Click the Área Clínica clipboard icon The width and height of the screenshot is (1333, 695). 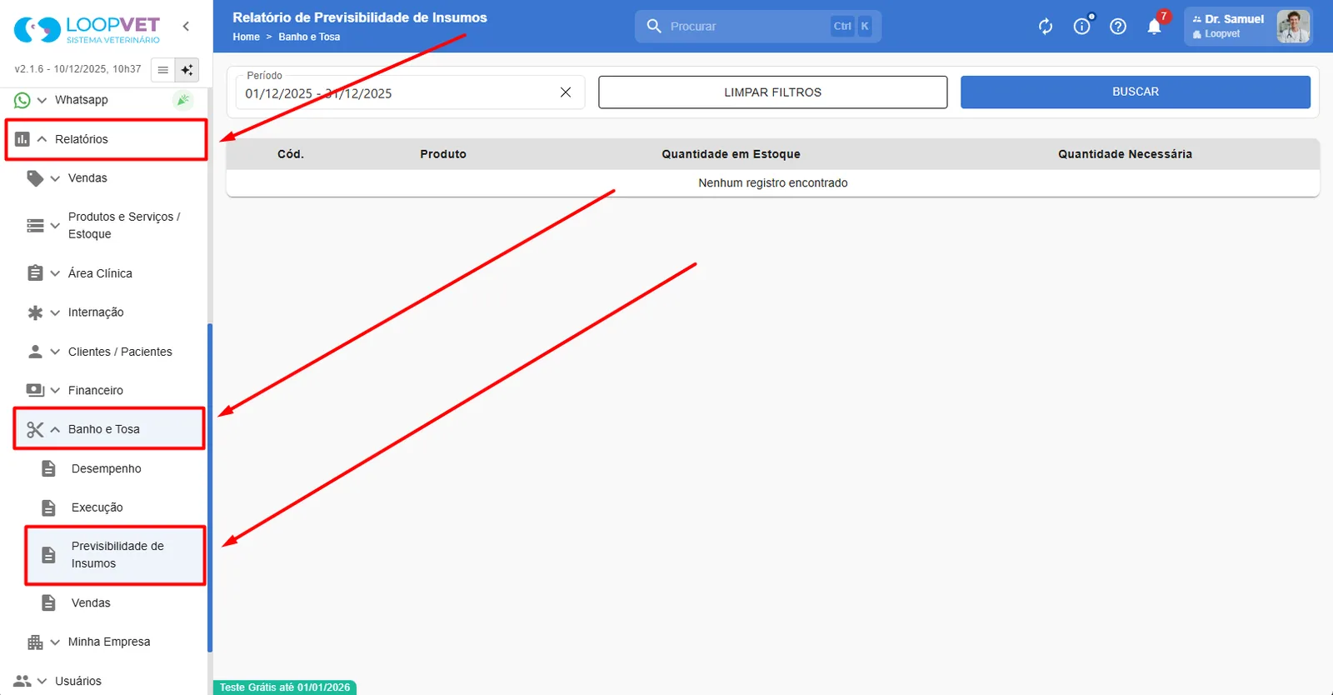coord(35,273)
